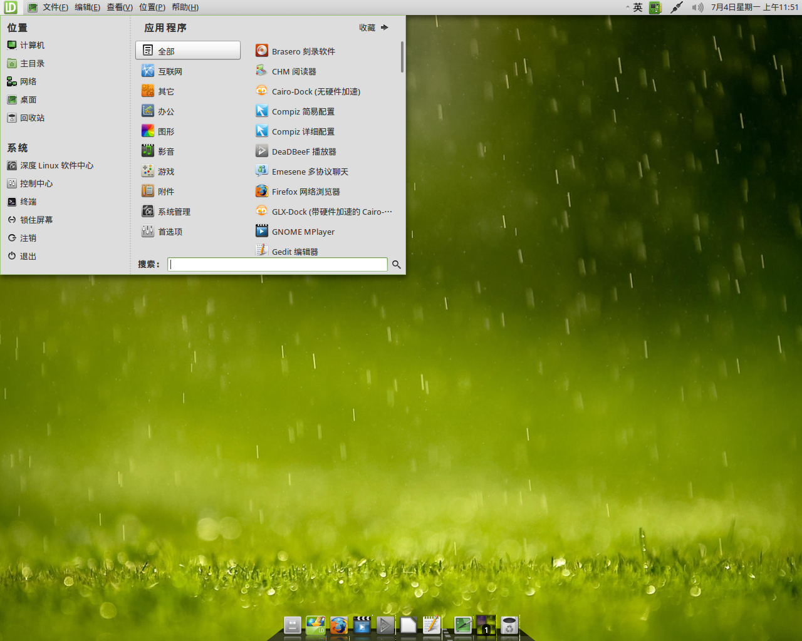Open GLX-Dock (带硬件加速的 Cairo) entry
Image resolution: width=802 pixels, height=641 pixels.
click(x=324, y=212)
